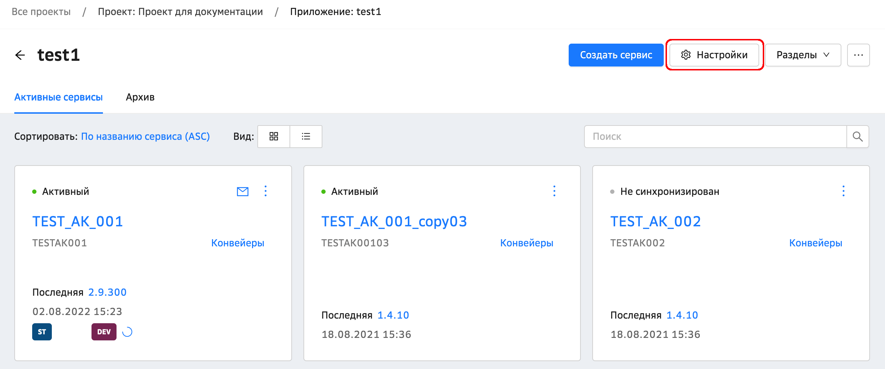
Task: Open three-dot menu on TEST_AK_001_copy03 card
Action: tap(554, 191)
